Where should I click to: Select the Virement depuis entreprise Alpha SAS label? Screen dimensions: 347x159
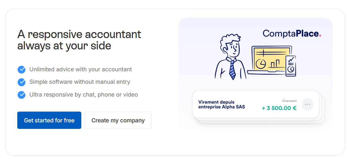tap(222, 104)
